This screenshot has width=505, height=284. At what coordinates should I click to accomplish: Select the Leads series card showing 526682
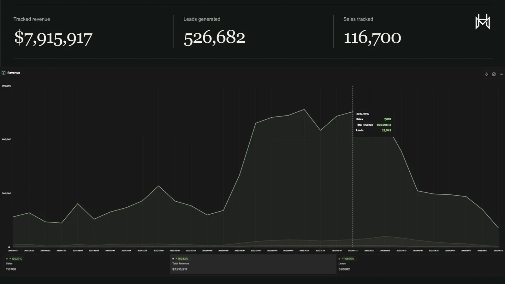tap(420, 264)
